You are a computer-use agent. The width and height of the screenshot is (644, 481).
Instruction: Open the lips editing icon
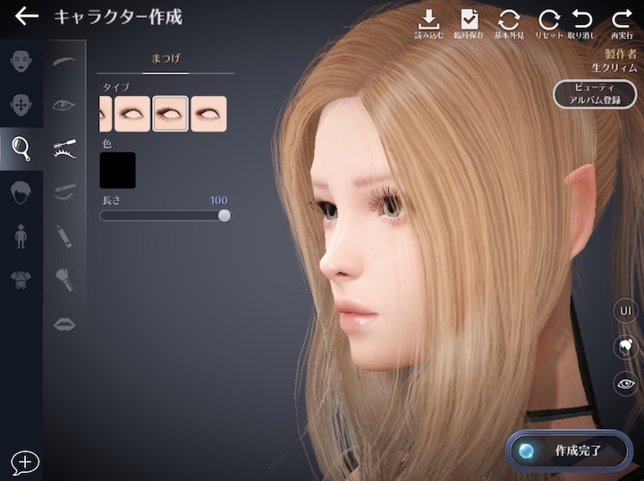click(64, 324)
